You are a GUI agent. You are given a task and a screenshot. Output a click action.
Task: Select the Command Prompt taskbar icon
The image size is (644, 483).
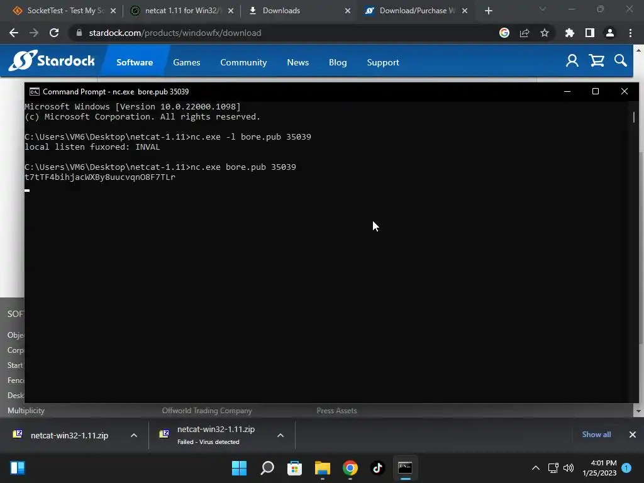click(x=406, y=468)
